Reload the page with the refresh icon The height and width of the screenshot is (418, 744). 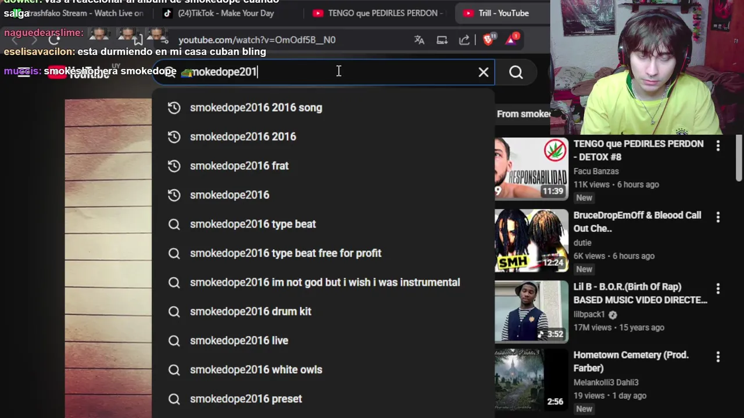[54, 40]
